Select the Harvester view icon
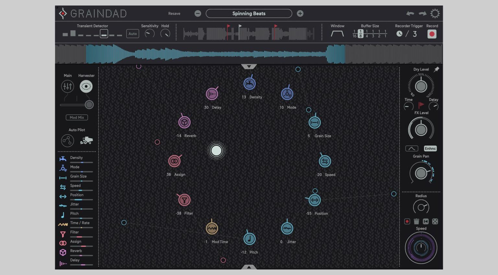498x275 pixels. coord(86,87)
